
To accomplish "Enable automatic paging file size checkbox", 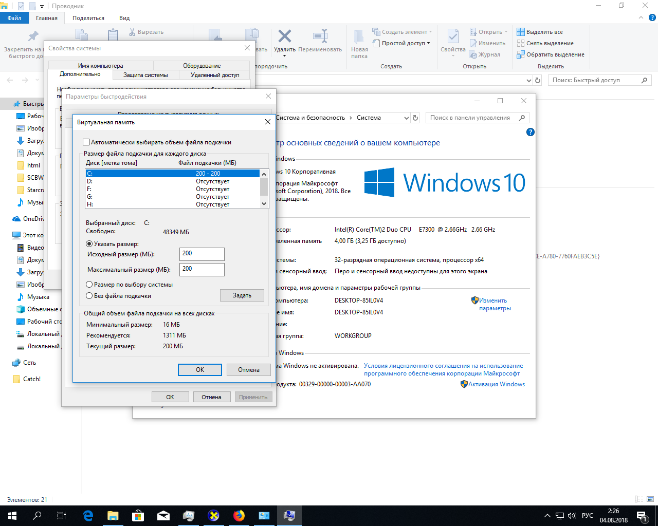I will pos(86,142).
